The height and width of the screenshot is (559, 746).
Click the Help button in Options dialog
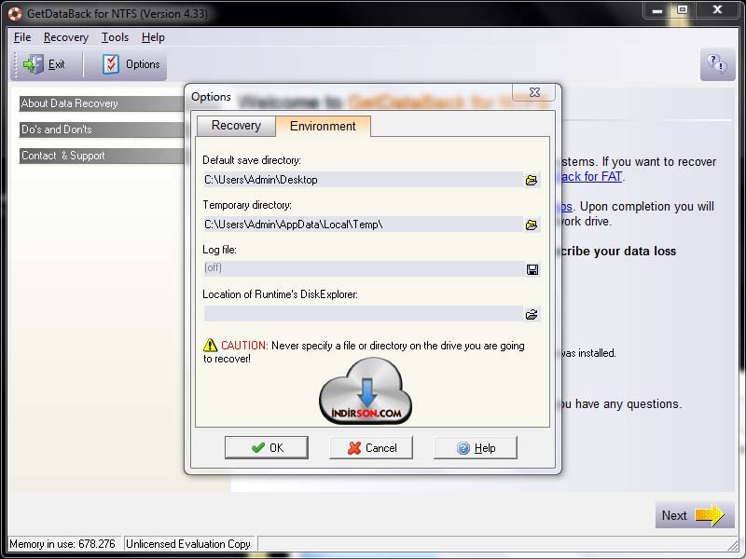[x=476, y=448]
